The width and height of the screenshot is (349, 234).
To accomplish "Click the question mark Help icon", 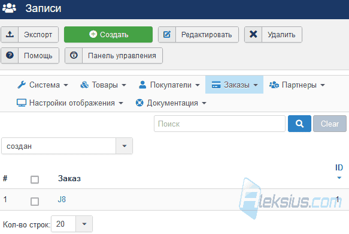I will [10, 55].
